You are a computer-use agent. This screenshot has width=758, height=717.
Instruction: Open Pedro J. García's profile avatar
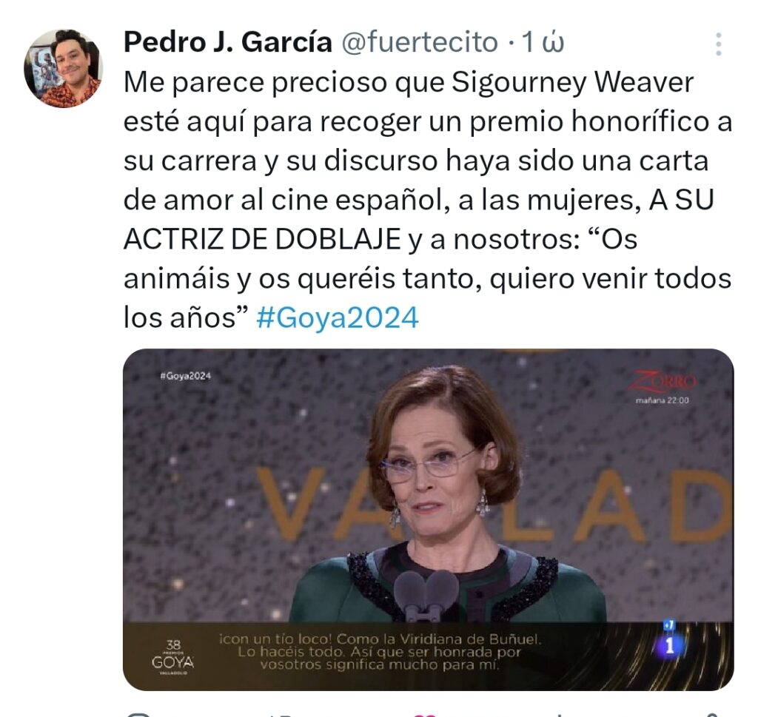(64, 68)
